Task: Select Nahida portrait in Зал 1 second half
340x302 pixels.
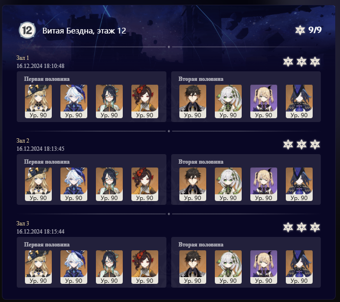Action: point(228,101)
